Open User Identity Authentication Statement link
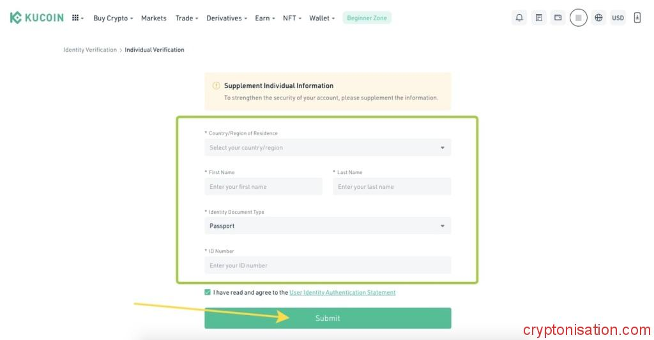This screenshot has width=654, height=340. (342, 292)
